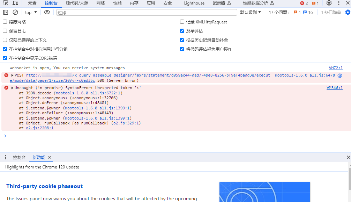Screen dimensions: 351x202
Task: Click the drawer three-dot menu icon
Action: (x=6, y=157)
